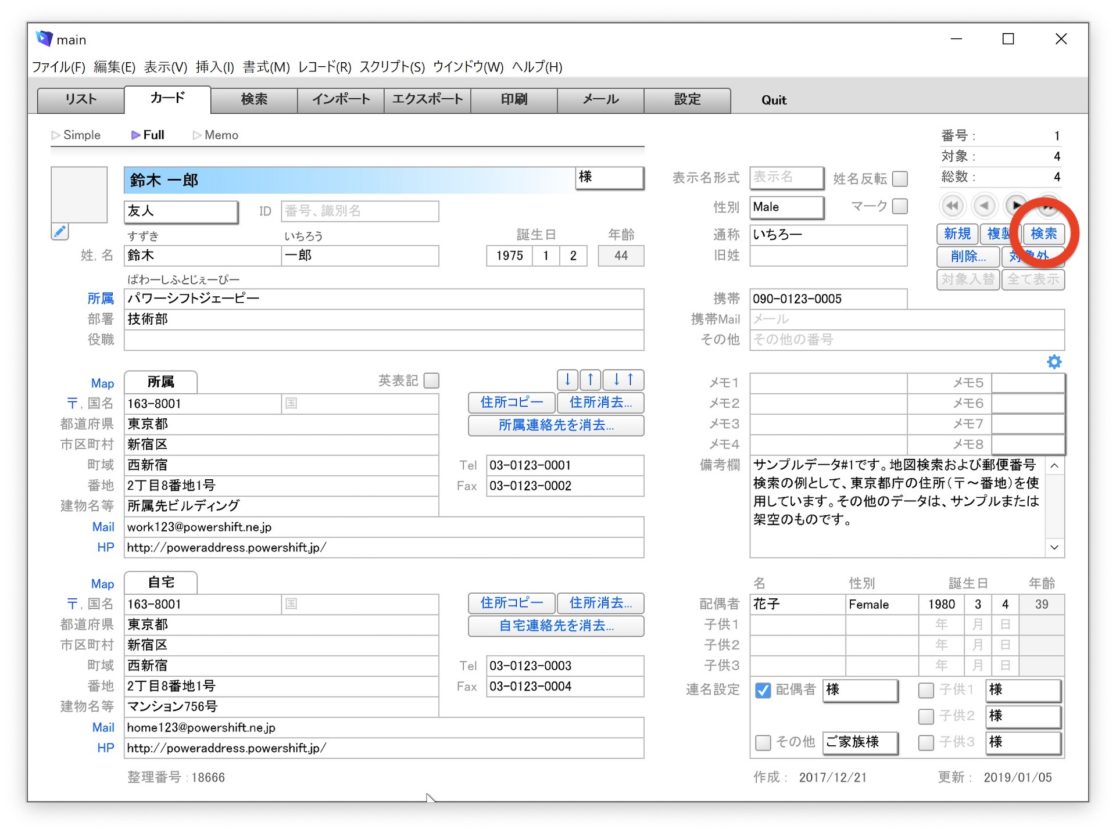Open the blue gear icon above the memo fields
Image resolution: width=1116 pixels, height=833 pixels.
point(1054,362)
